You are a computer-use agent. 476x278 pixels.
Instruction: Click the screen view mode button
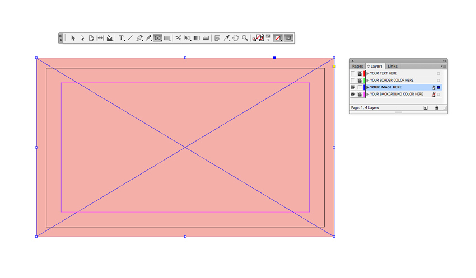point(288,38)
